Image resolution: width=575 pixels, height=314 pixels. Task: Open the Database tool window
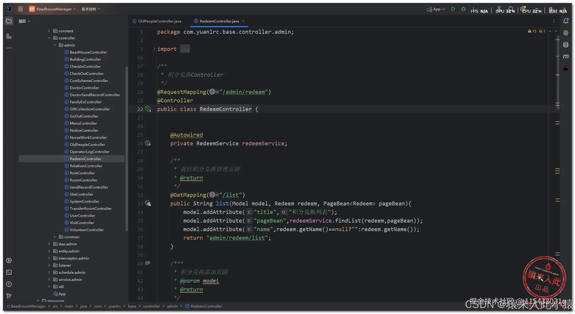tap(566, 45)
